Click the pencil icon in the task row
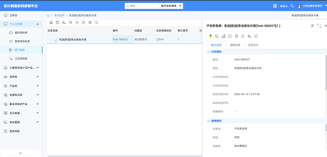 click(56, 39)
